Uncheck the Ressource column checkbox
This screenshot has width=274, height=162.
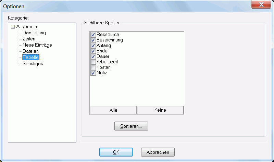[x=93, y=35]
